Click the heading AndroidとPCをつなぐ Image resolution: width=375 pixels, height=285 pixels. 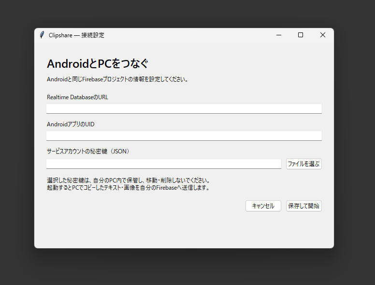click(98, 64)
